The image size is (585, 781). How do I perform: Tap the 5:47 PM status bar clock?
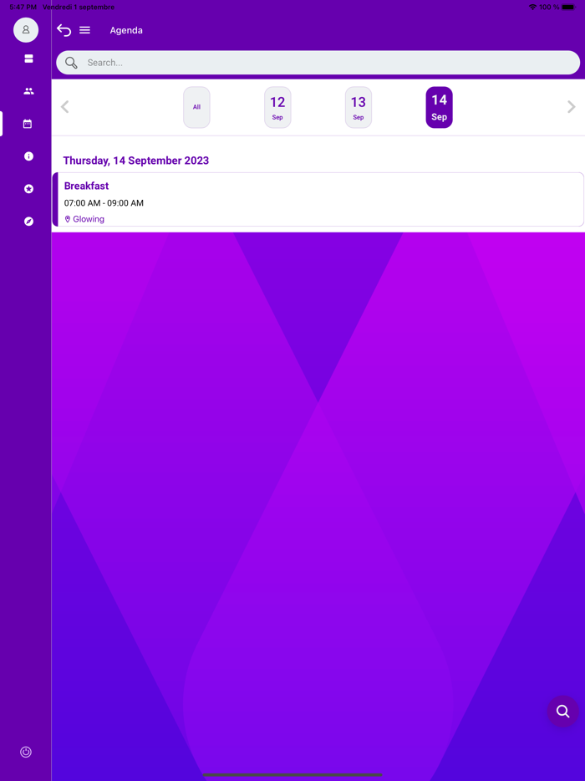pos(23,7)
